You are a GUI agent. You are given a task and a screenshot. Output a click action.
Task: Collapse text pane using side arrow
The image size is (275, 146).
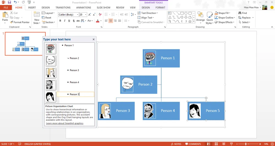[98, 85]
